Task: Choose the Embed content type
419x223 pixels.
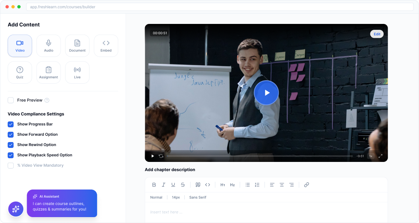Action: [x=106, y=46]
